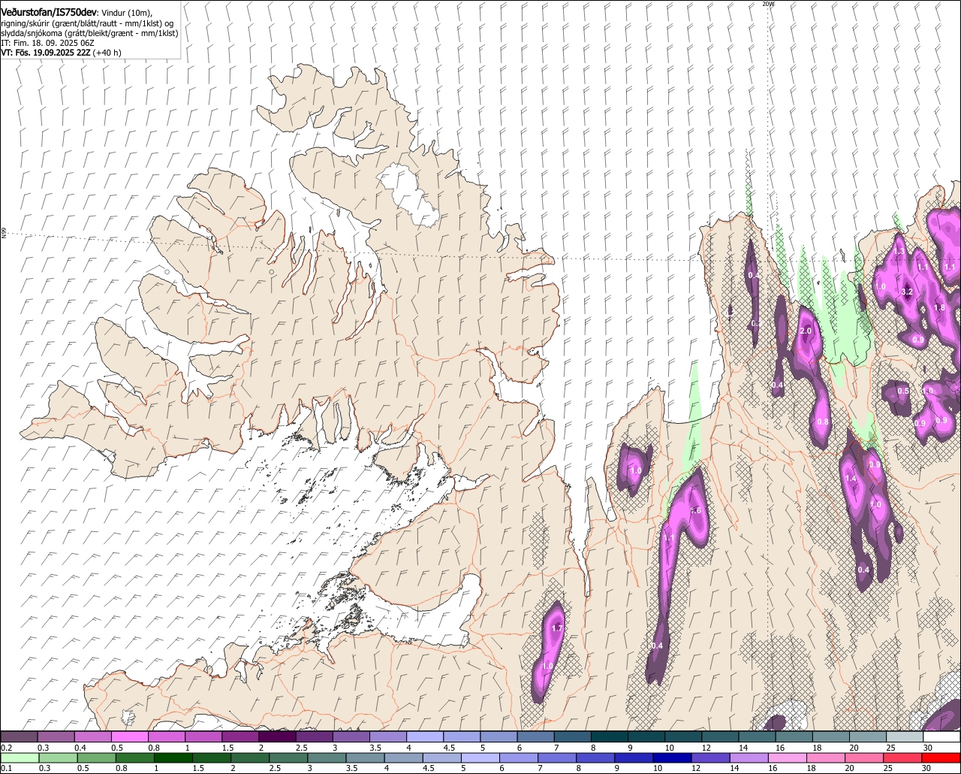Select the bright red lower legend swatch above 30

pyautogui.click(x=942, y=758)
